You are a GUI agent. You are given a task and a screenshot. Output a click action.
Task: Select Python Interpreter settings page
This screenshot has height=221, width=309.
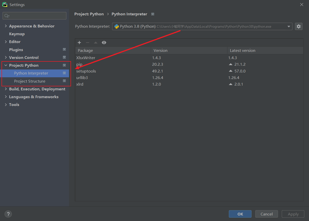click(x=35, y=73)
